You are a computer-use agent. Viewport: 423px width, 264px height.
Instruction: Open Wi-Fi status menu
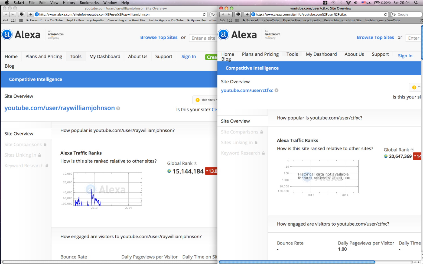pos(348,3)
